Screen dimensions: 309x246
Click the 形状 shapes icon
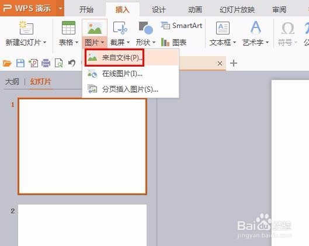[x=146, y=28]
